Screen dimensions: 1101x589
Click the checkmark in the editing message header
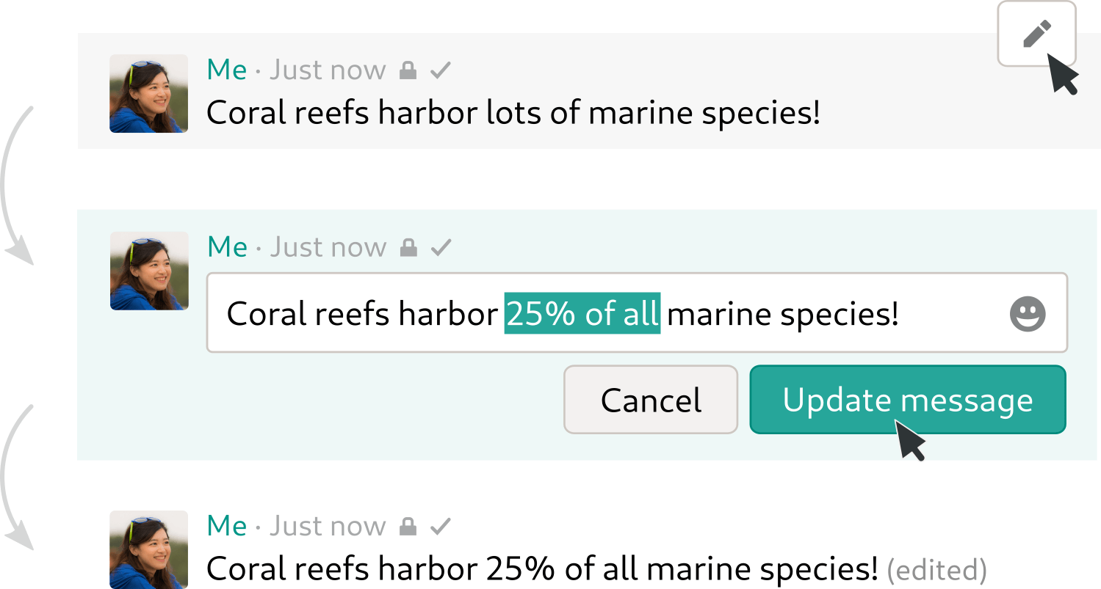pos(441,248)
